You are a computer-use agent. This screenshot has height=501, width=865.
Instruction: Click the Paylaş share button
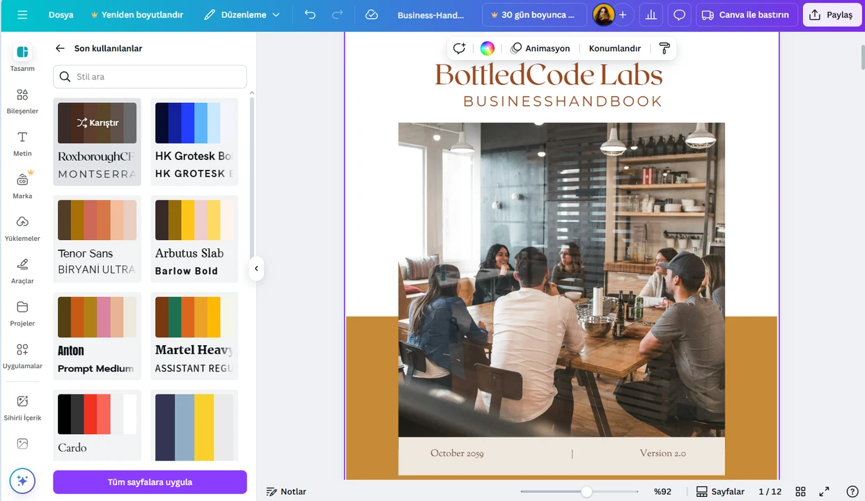coord(832,15)
